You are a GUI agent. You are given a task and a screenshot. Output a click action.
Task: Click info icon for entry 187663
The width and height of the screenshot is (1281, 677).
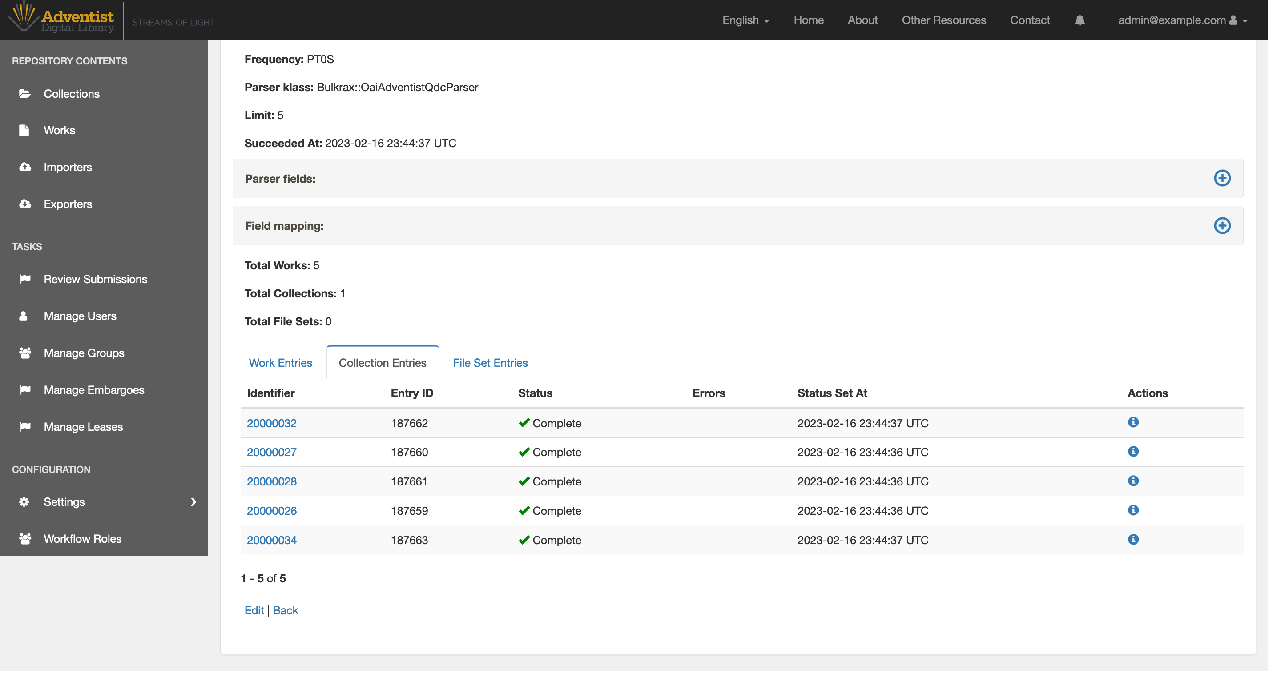[x=1133, y=539]
